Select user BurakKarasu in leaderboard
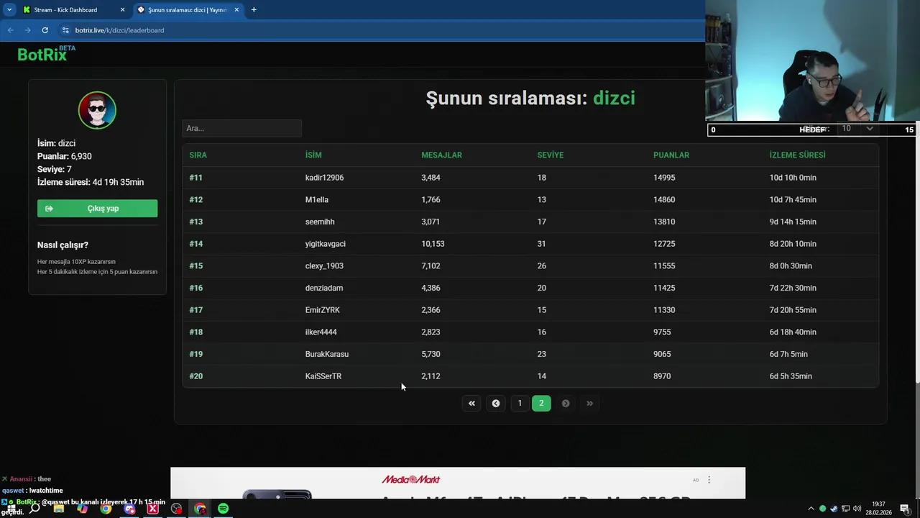Screen dimensions: 920x518 point(327,354)
